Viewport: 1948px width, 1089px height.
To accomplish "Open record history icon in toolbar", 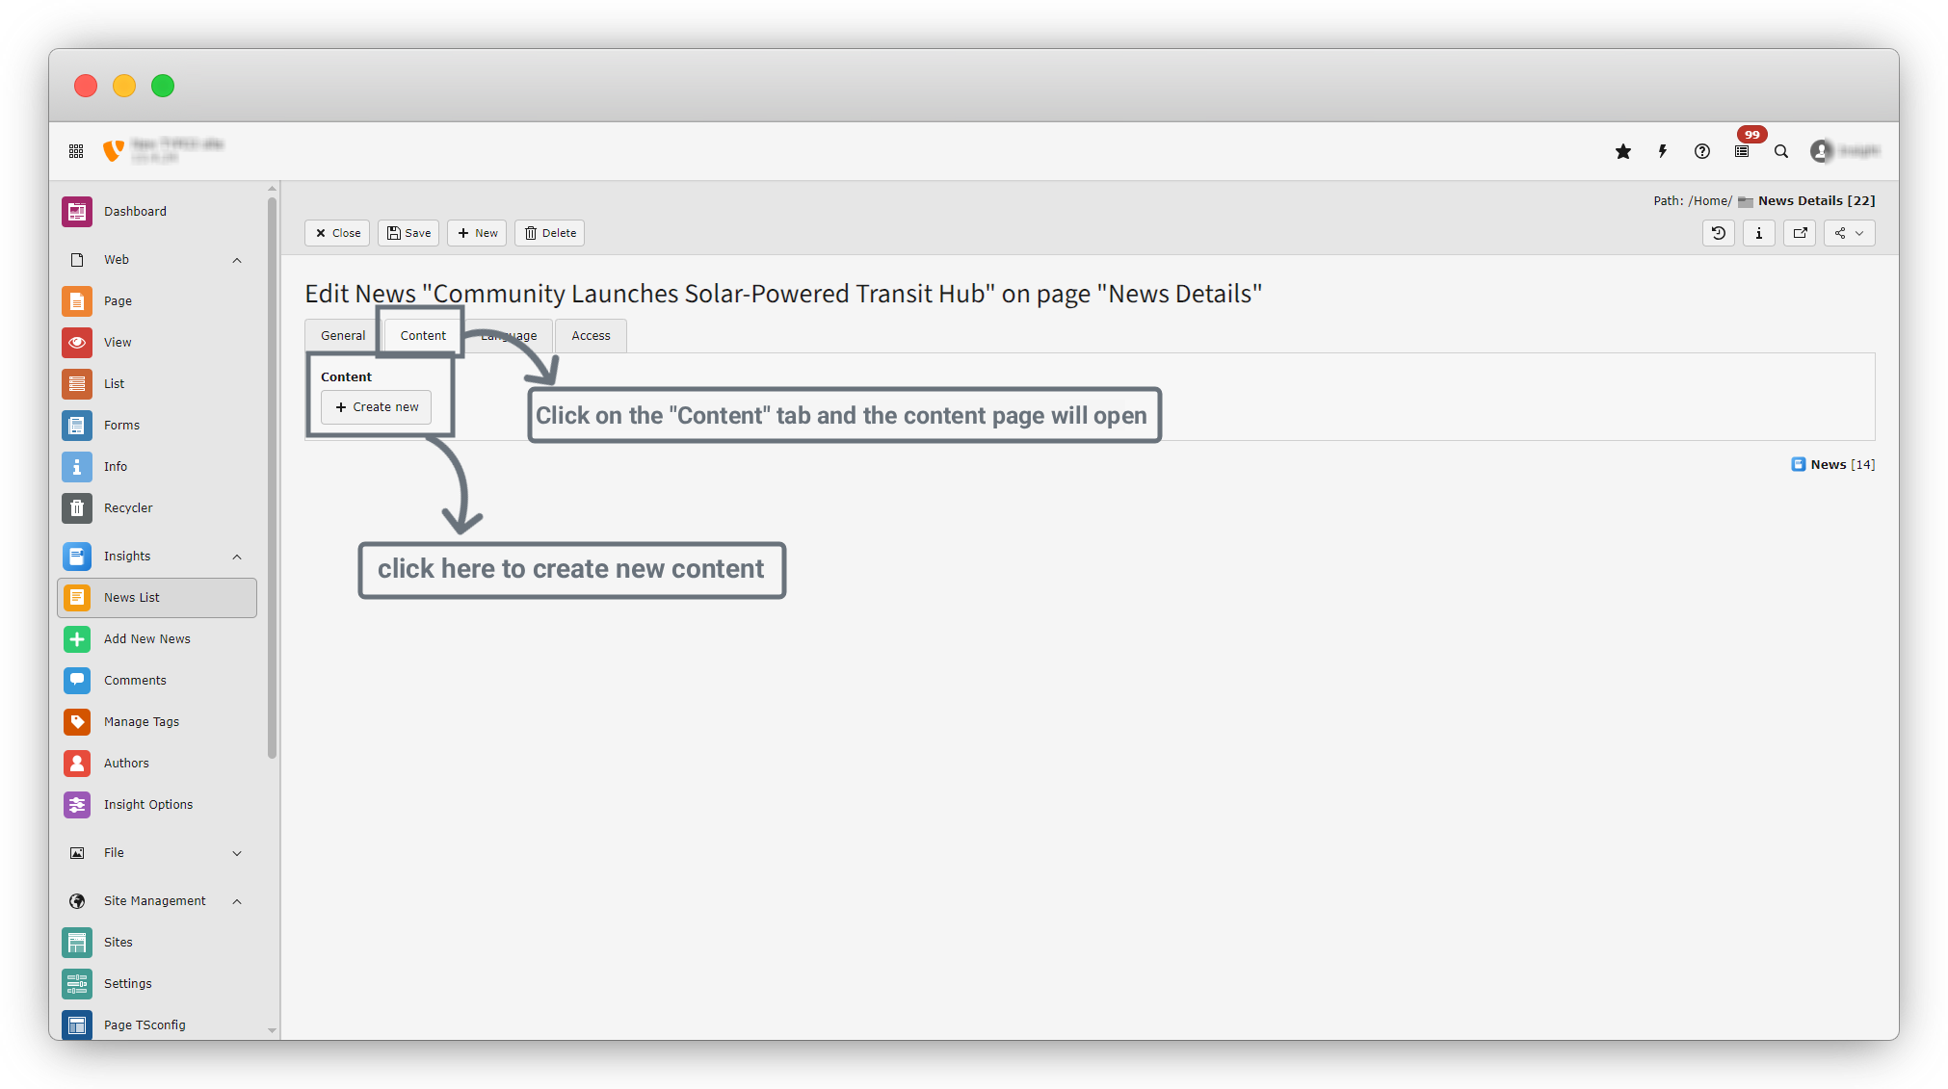I will click(1718, 233).
